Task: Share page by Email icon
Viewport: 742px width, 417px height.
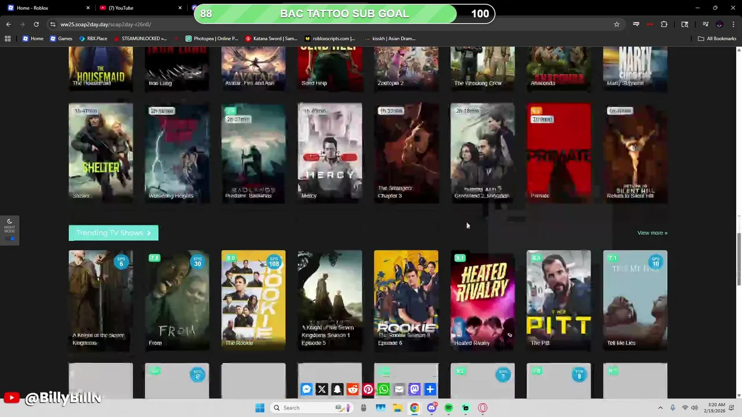Action: [399, 389]
